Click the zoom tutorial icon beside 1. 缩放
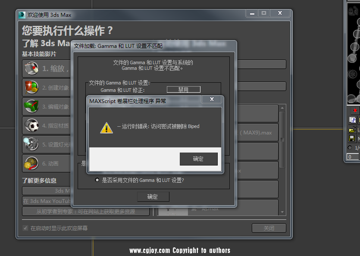 point(31,69)
